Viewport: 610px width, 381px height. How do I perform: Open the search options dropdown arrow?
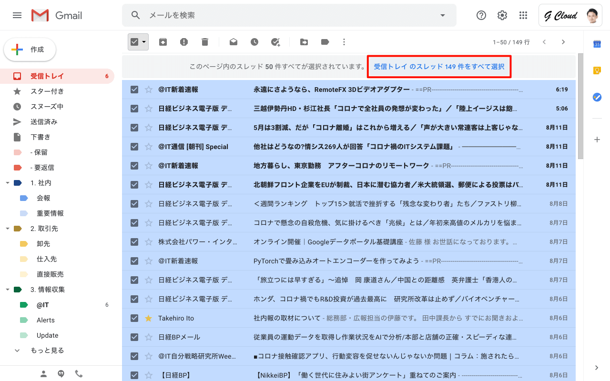[443, 15]
